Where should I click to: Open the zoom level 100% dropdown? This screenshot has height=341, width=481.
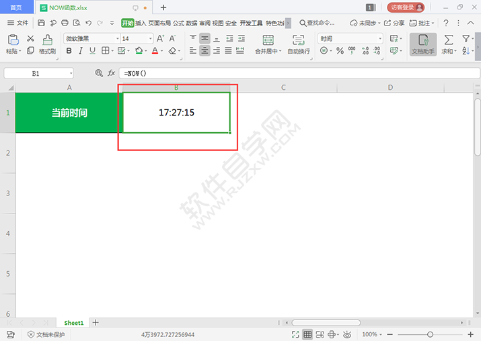coord(372,334)
